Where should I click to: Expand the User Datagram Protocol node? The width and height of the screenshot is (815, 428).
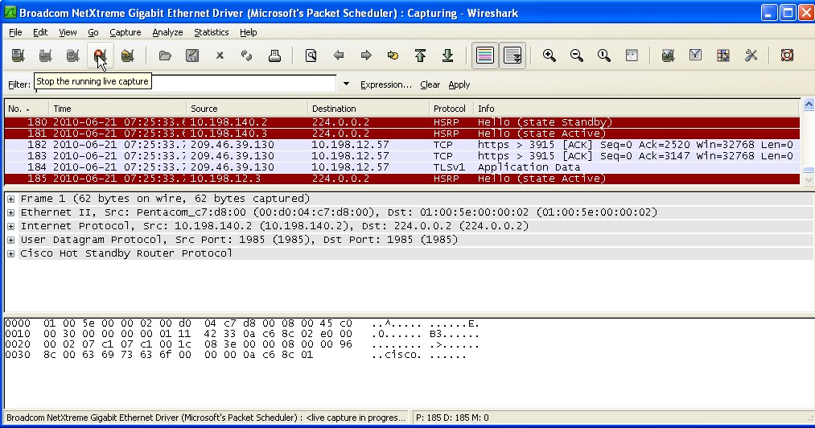tap(11, 240)
